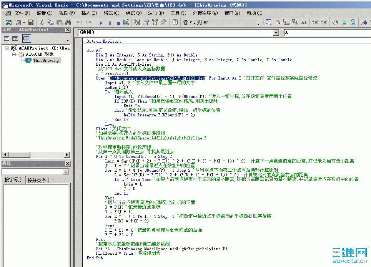Run the macro with the play icon
The width and height of the screenshot is (371, 267).
click(101, 23)
